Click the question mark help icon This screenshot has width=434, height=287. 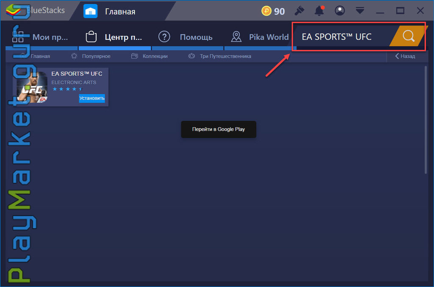click(x=164, y=37)
